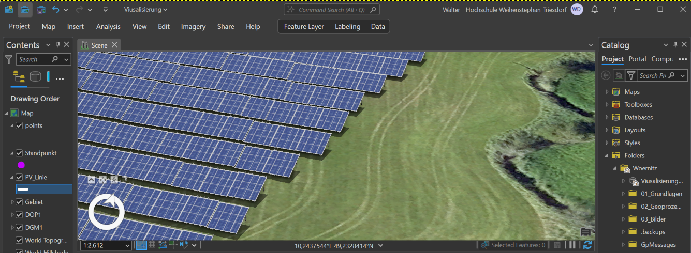Click the New Project icon
Screen dimensions: 691x253
click(9, 9)
